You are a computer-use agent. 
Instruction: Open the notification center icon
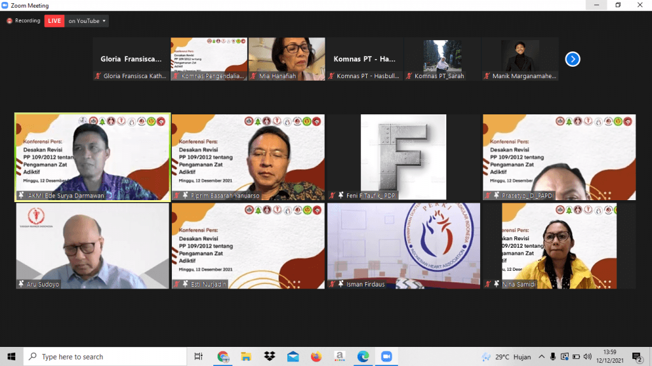(x=637, y=356)
